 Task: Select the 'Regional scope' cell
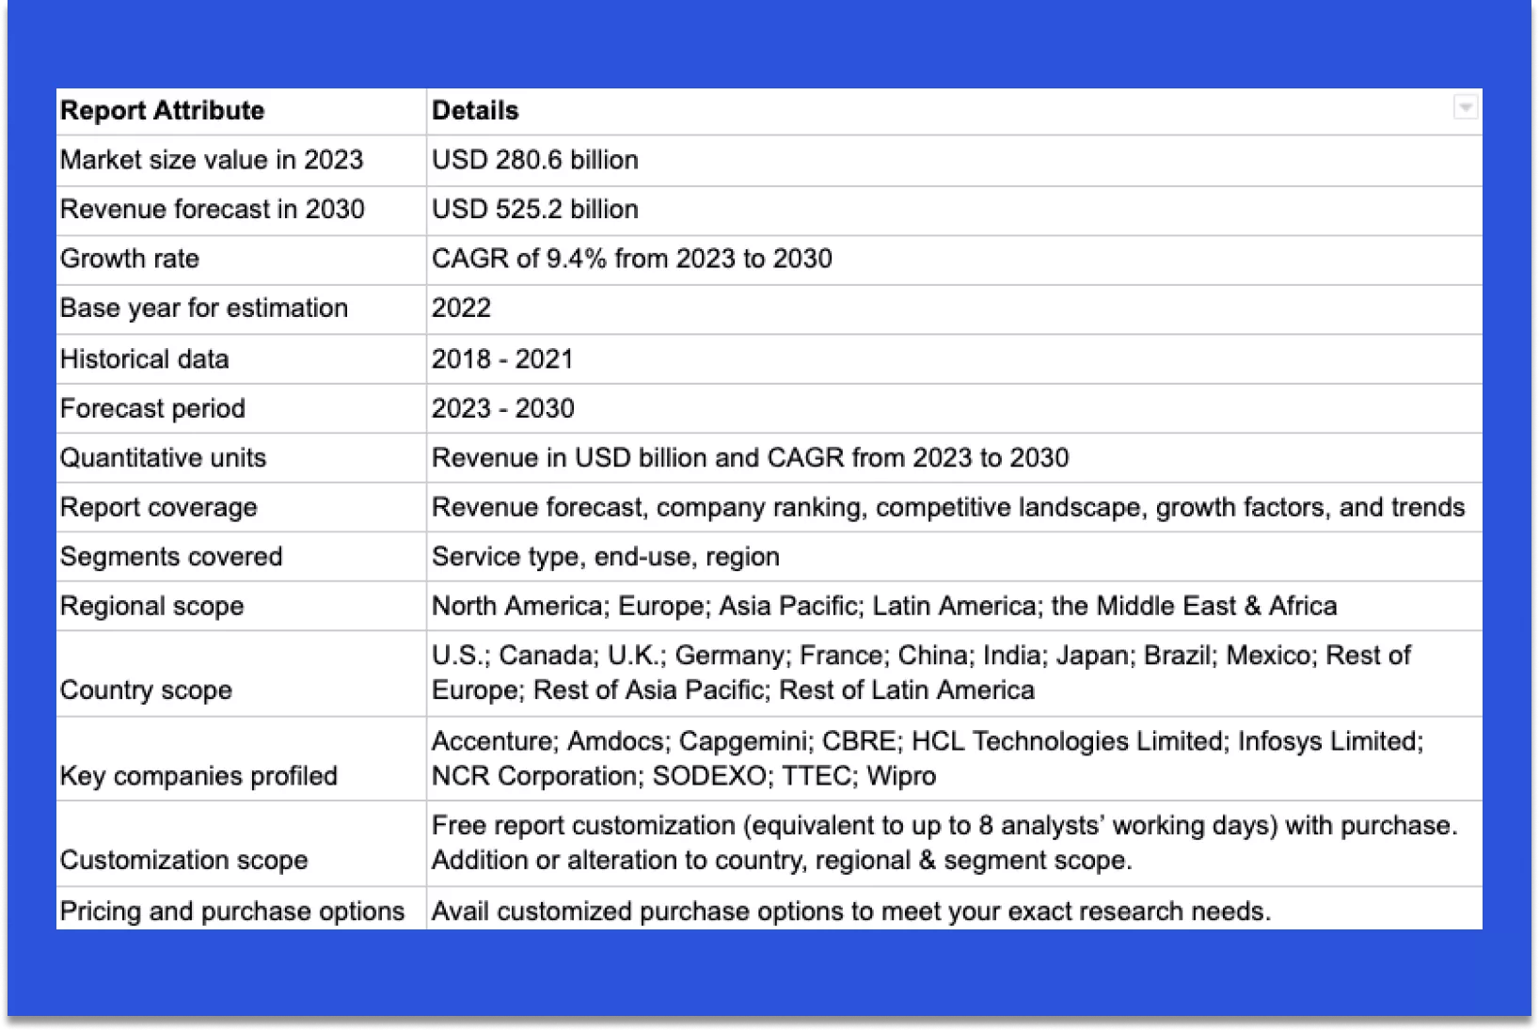coord(241,606)
